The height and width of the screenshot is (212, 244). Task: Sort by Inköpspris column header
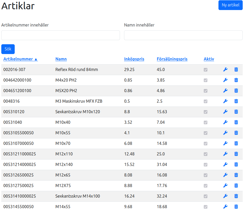click(x=134, y=59)
